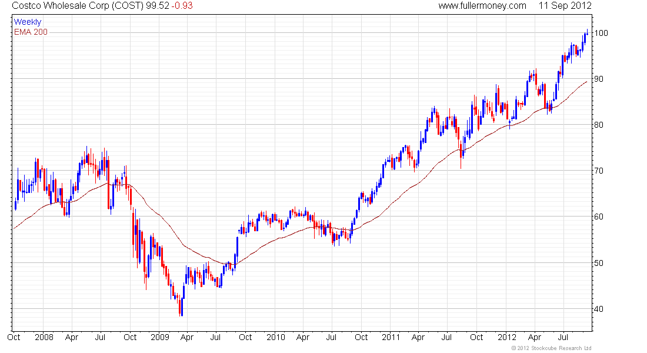Click the 'Apr' label following 2012
This screenshot has width=647, height=353.
pos(535,337)
